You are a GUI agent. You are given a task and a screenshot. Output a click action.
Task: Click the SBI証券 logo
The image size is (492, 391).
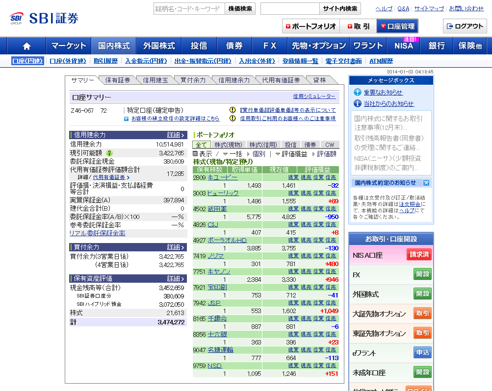44,18
